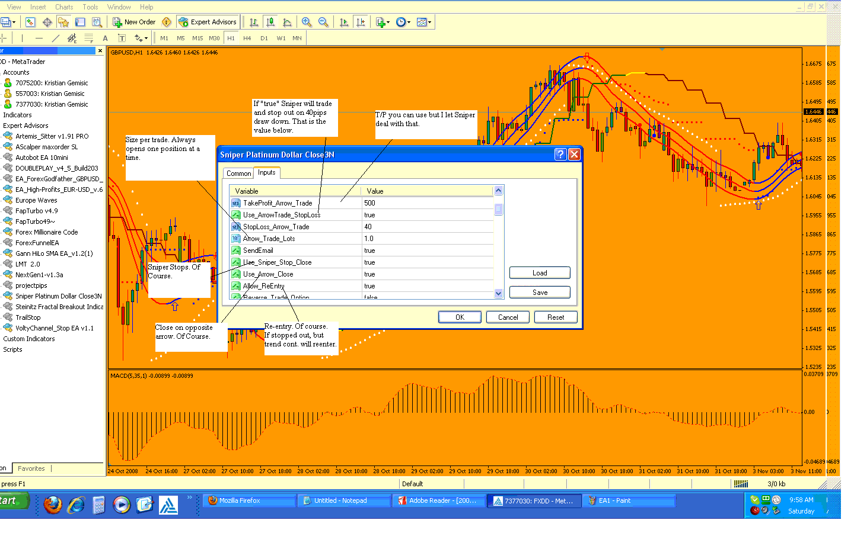Confirm dialog with OK button
This screenshot has width=854, height=533.
click(x=460, y=317)
